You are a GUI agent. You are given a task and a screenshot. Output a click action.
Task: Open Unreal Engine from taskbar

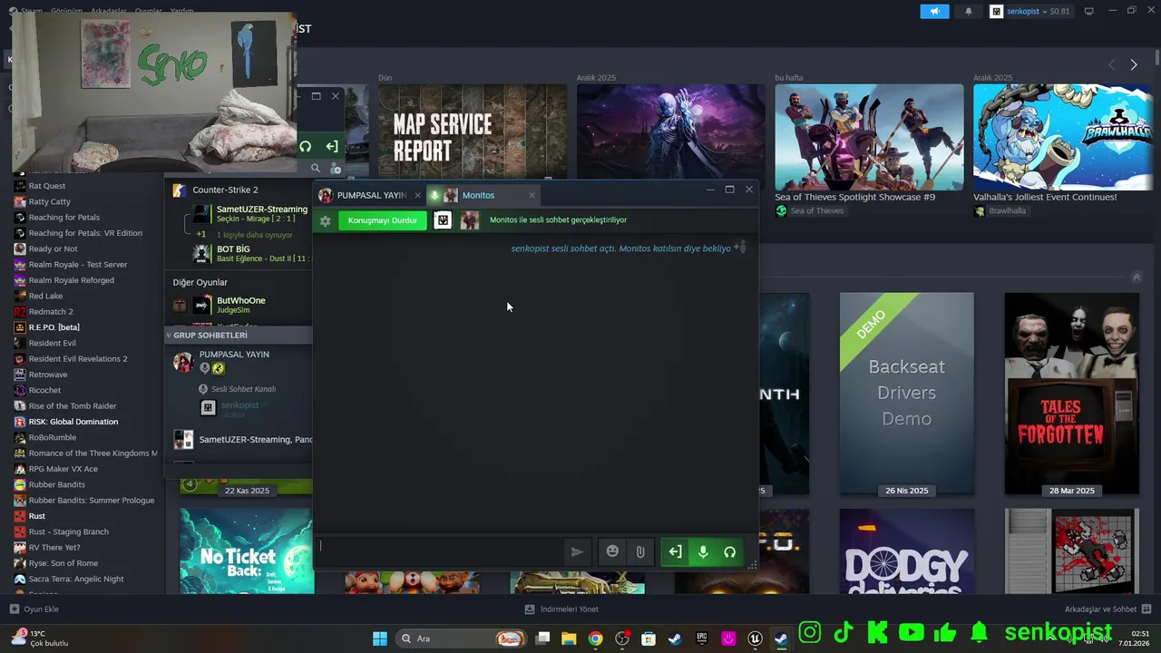(755, 638)
